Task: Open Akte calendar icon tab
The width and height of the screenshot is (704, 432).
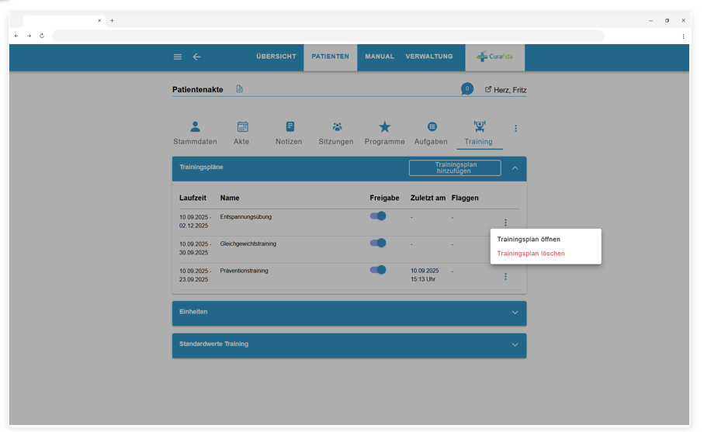Action: [x=242, y=127]
